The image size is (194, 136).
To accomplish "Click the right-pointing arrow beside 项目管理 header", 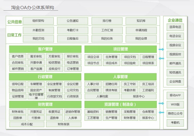I will [x=161, y=49].
